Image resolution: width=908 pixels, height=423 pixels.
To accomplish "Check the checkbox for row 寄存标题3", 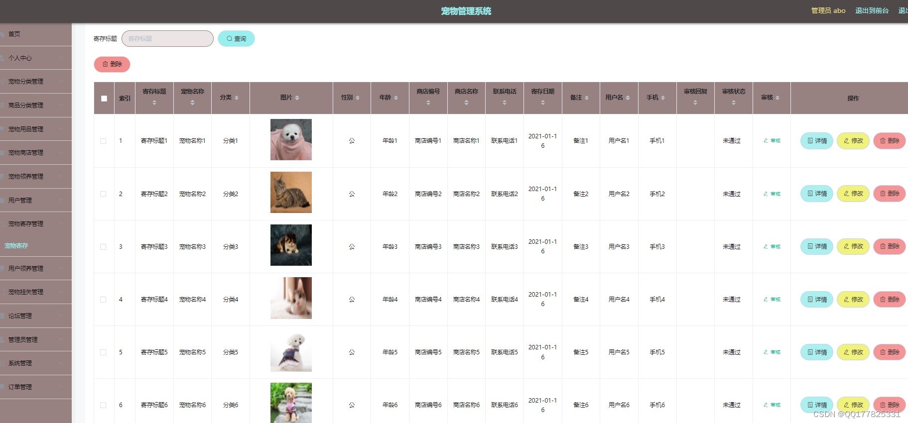I will 103,247.
